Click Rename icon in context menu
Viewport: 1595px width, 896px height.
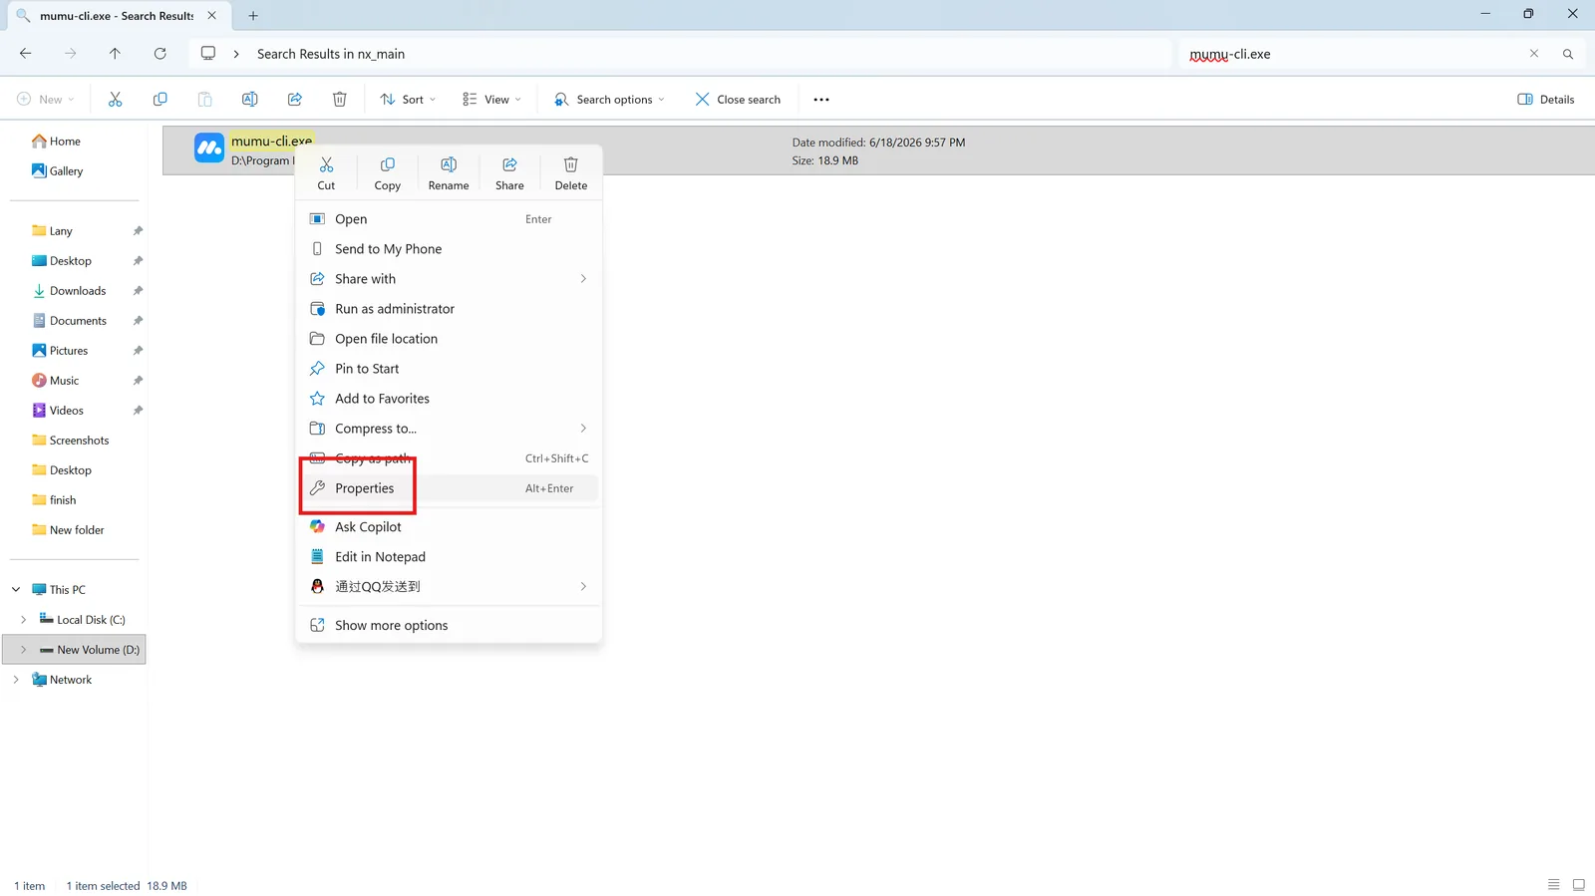pos(449,172)
